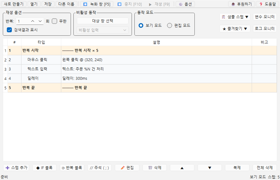The image size is (280, 180).
Task: Click the 후원하기 donate button
Action: [241, 4]
